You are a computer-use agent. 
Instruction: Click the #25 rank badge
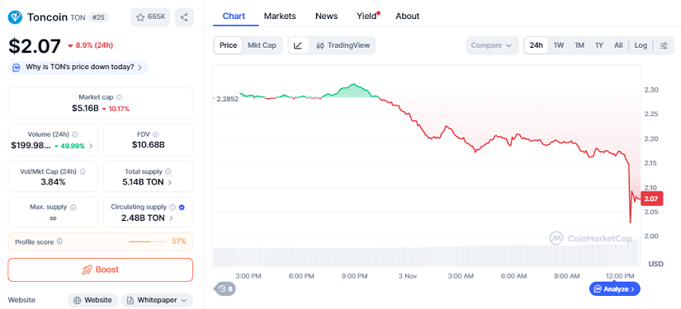pos(98,17)
